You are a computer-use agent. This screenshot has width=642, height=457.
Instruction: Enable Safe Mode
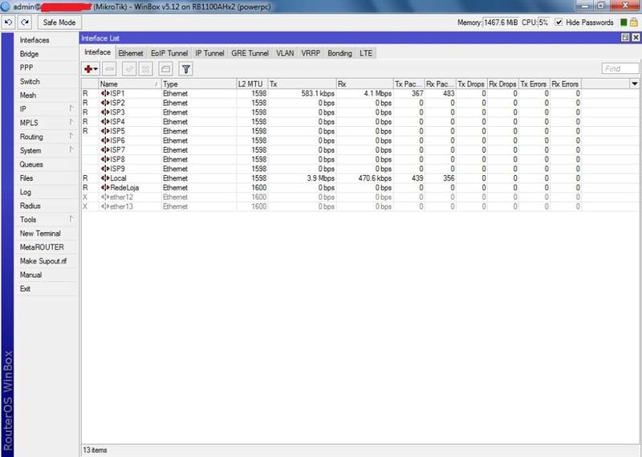coord(59,22)
